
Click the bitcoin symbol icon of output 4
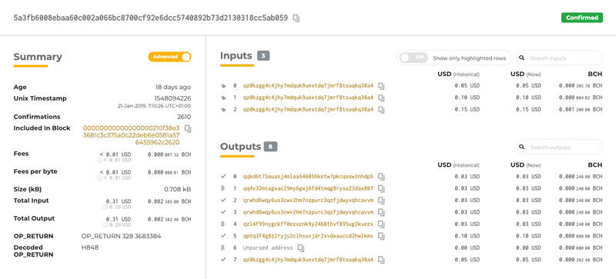pos(223,224)
